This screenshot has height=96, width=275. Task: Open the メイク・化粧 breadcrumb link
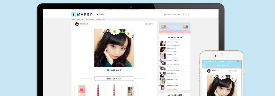90,19
